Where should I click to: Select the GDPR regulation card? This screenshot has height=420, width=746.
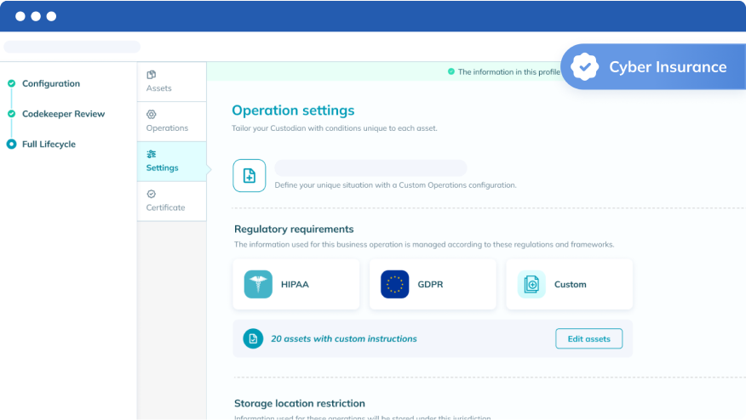pos(433,284)
